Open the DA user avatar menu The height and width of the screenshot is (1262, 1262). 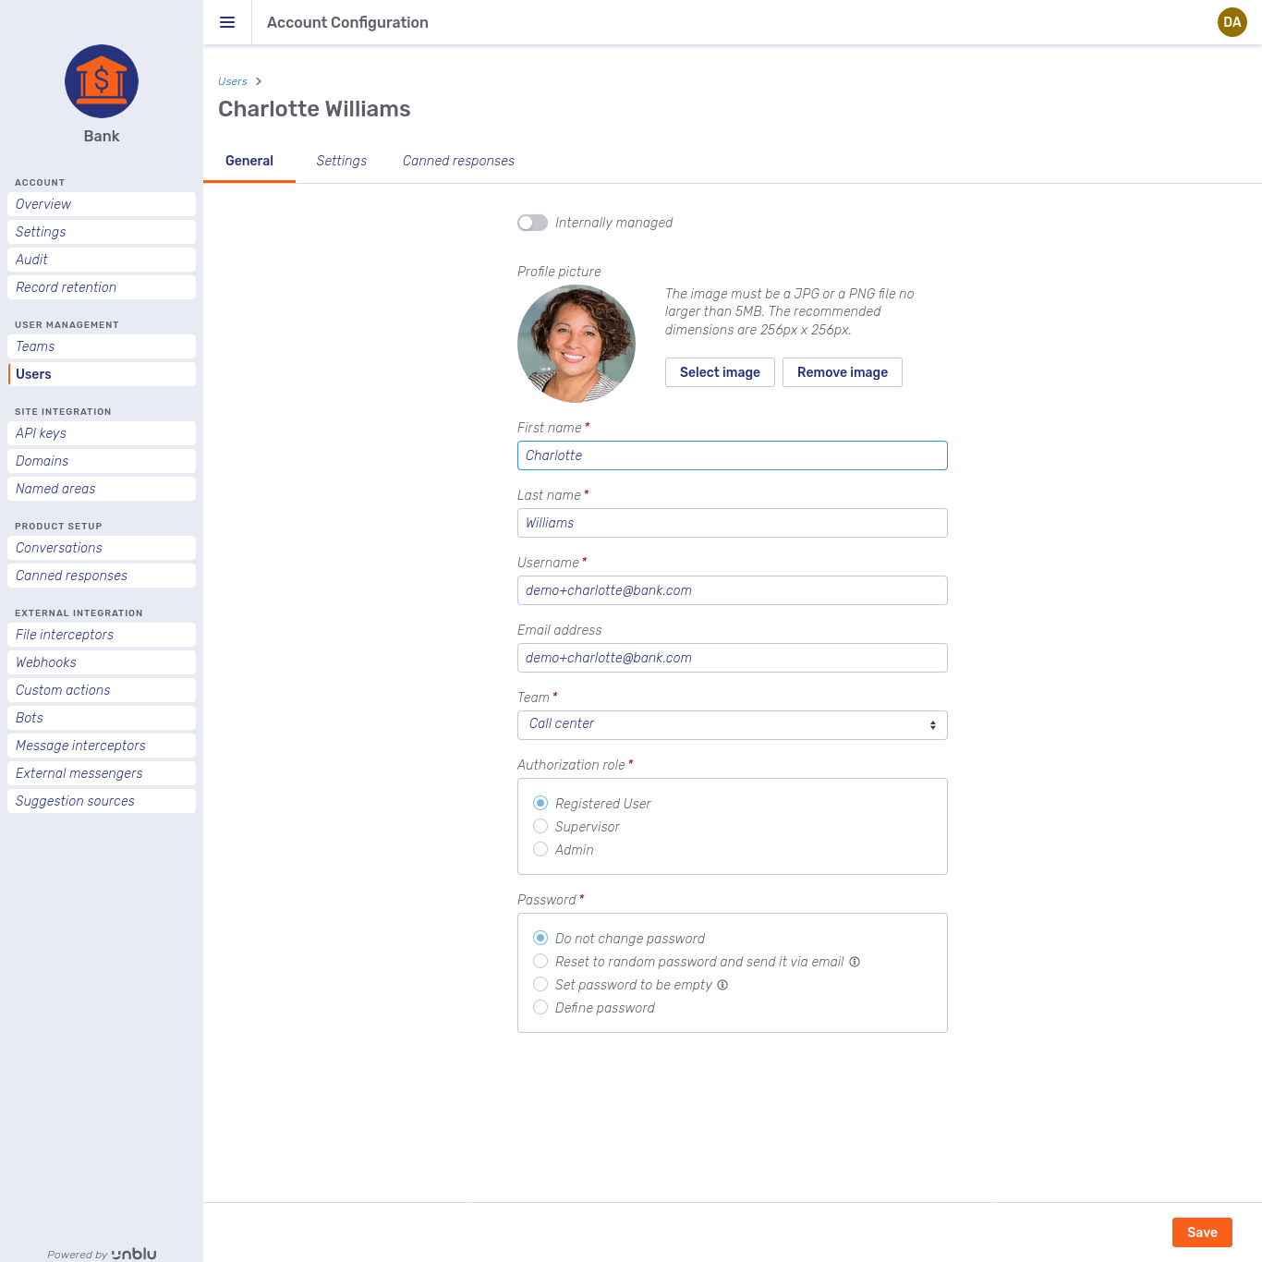pyautogui.click(x=1232, y=22)
